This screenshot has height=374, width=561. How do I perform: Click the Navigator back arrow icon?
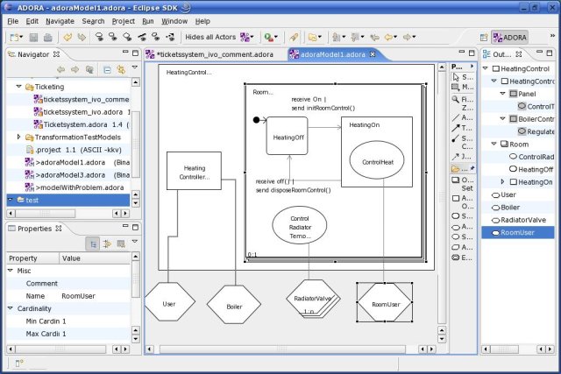click(x=61, y=69)
